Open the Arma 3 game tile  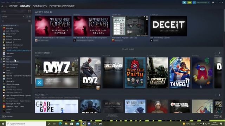[113, 73]
